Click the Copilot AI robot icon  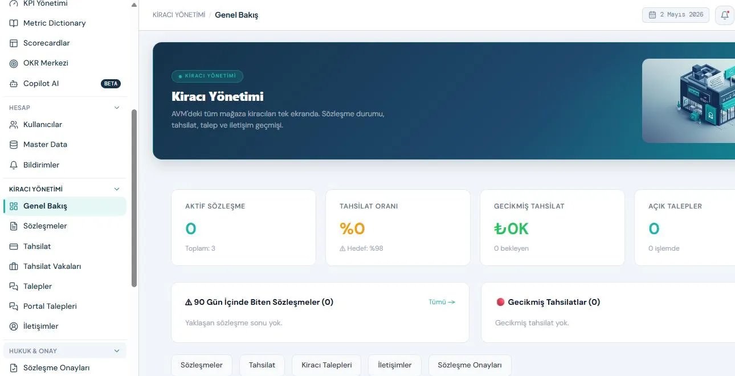point(14,84)
